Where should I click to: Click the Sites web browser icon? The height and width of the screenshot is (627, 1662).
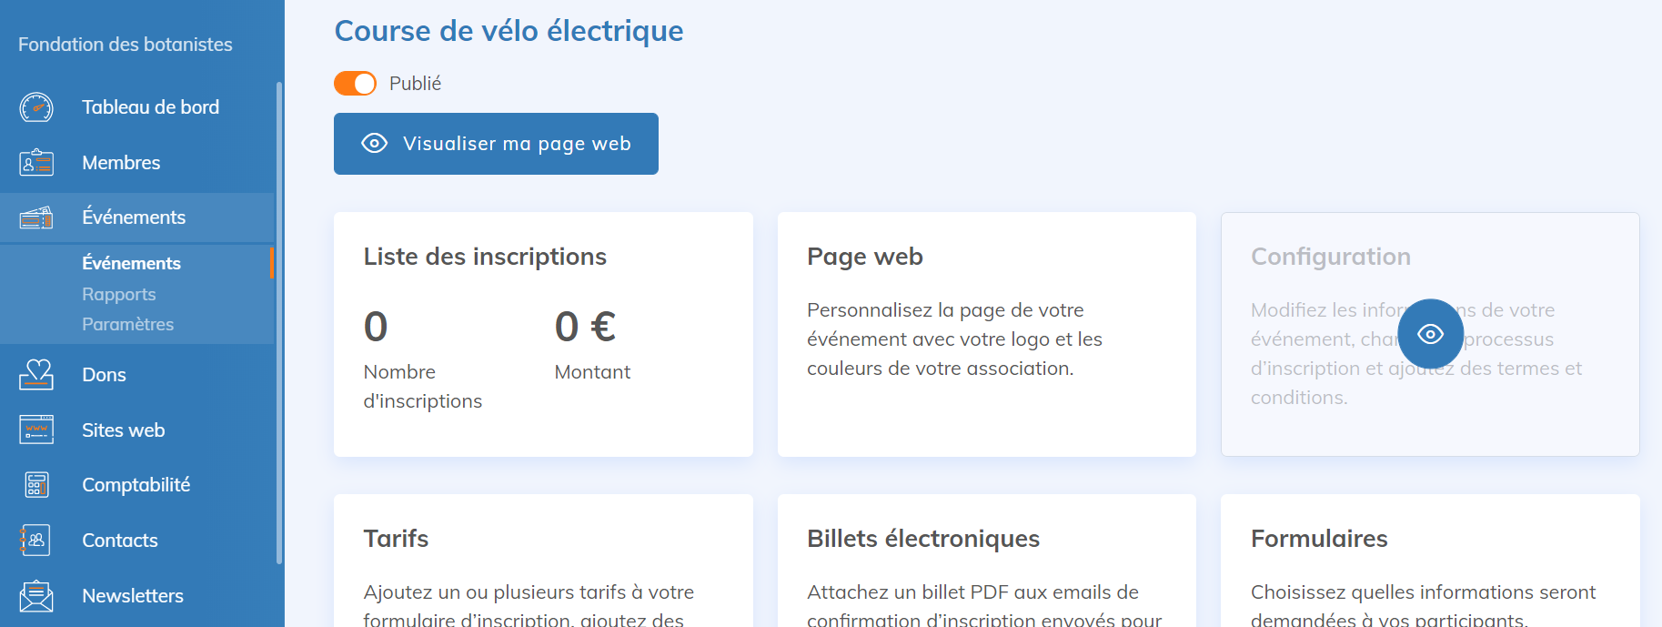coord(36,430)
